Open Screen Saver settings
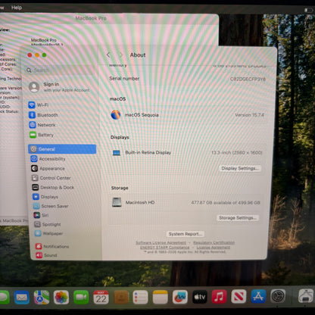The width and height of the screenshot is (315, 315). [51, 206]
